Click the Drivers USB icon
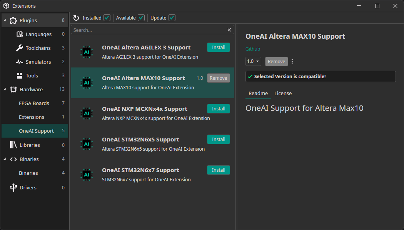The width and height of the screenshot is (404, 230). tap(13, 187)
